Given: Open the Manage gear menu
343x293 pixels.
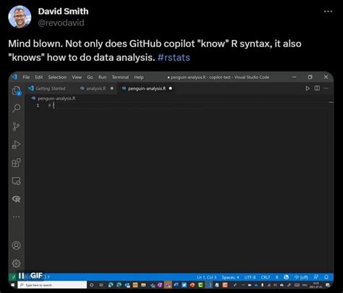Looking at the screenshot, I should (x=17, y=263).
